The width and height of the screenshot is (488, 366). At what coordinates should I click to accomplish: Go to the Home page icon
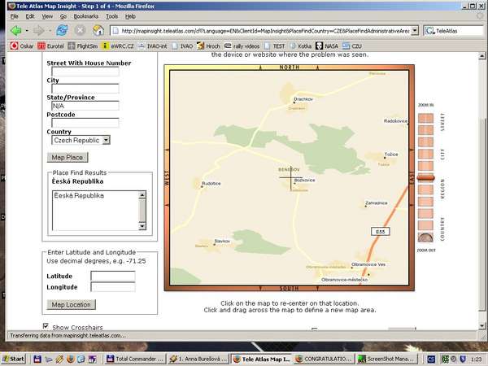(98, 30)
